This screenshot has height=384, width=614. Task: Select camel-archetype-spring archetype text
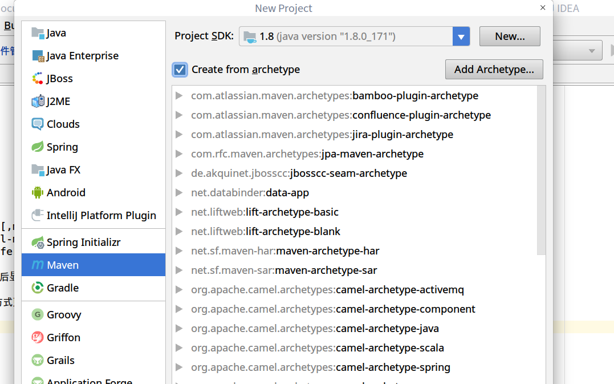coord(393,367)
